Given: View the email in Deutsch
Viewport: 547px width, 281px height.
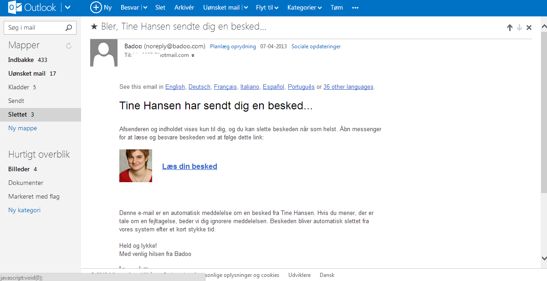Looking at the screenshot, I should (199, 87).
